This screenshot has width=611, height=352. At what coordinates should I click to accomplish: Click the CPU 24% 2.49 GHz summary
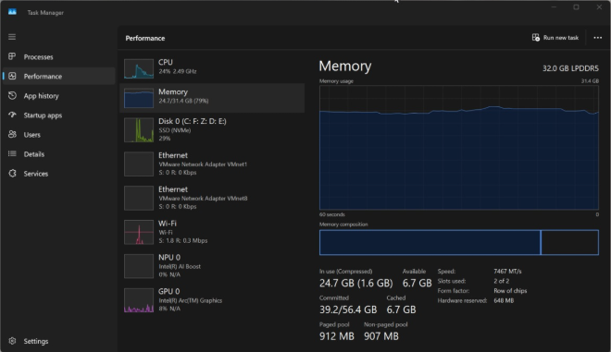[178, 71]
